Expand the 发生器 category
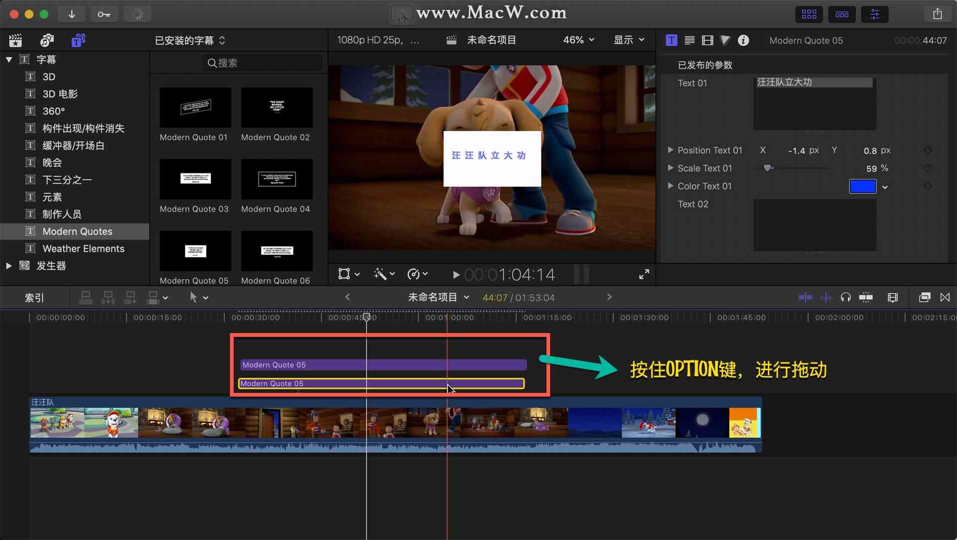 [x=8, y=266]
